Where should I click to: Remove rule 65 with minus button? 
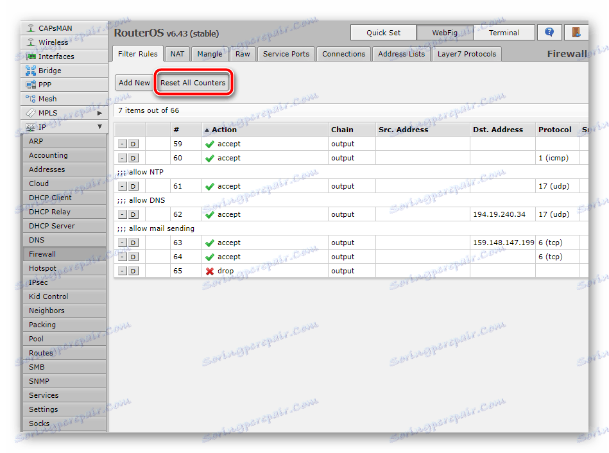point(123,271)
